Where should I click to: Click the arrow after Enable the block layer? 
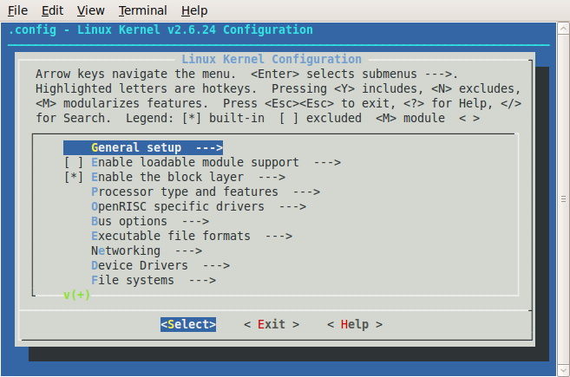[x=272, y=178]
